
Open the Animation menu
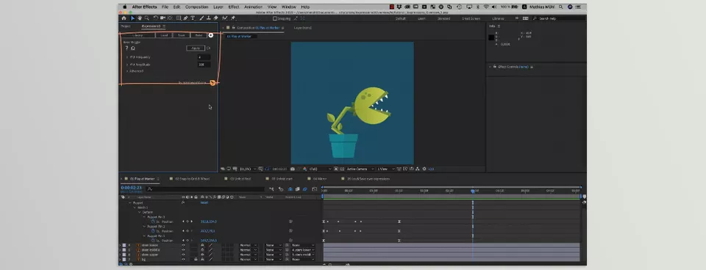(x=253, y=7)
